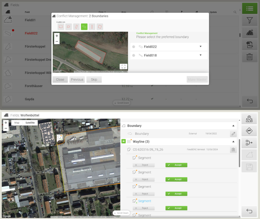Select third conflict boundary icon

click(x=76, y=26)
